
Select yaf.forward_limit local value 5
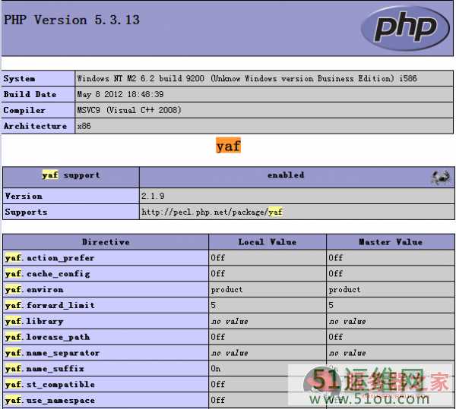click(268, 305)
